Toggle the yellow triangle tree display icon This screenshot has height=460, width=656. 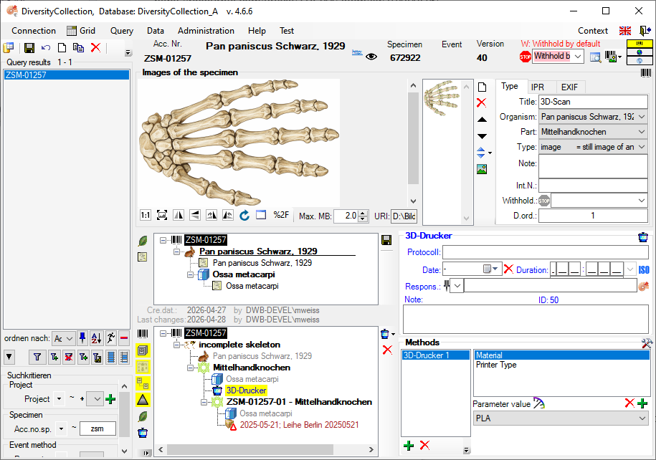click(143, 400)
